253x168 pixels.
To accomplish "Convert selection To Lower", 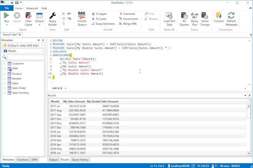I will tap(99, 19).
